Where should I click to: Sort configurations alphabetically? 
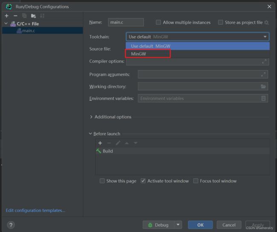42,16
